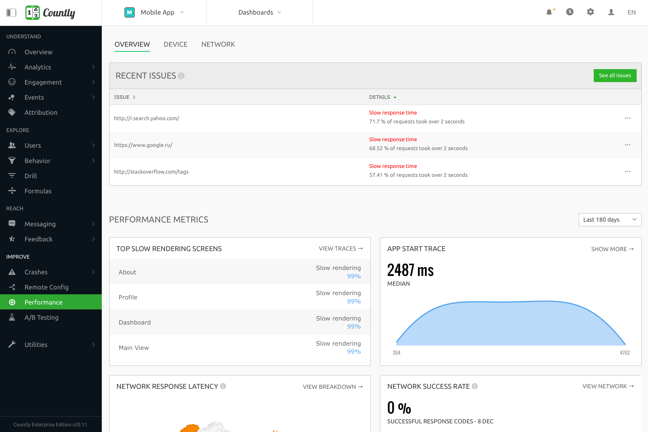Click the Network Success Rate info icon

tap(474, 386)
